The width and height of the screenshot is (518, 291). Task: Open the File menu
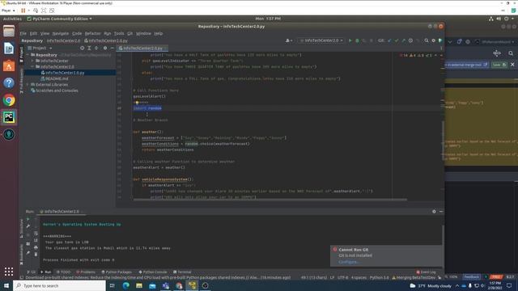[23, 33]
